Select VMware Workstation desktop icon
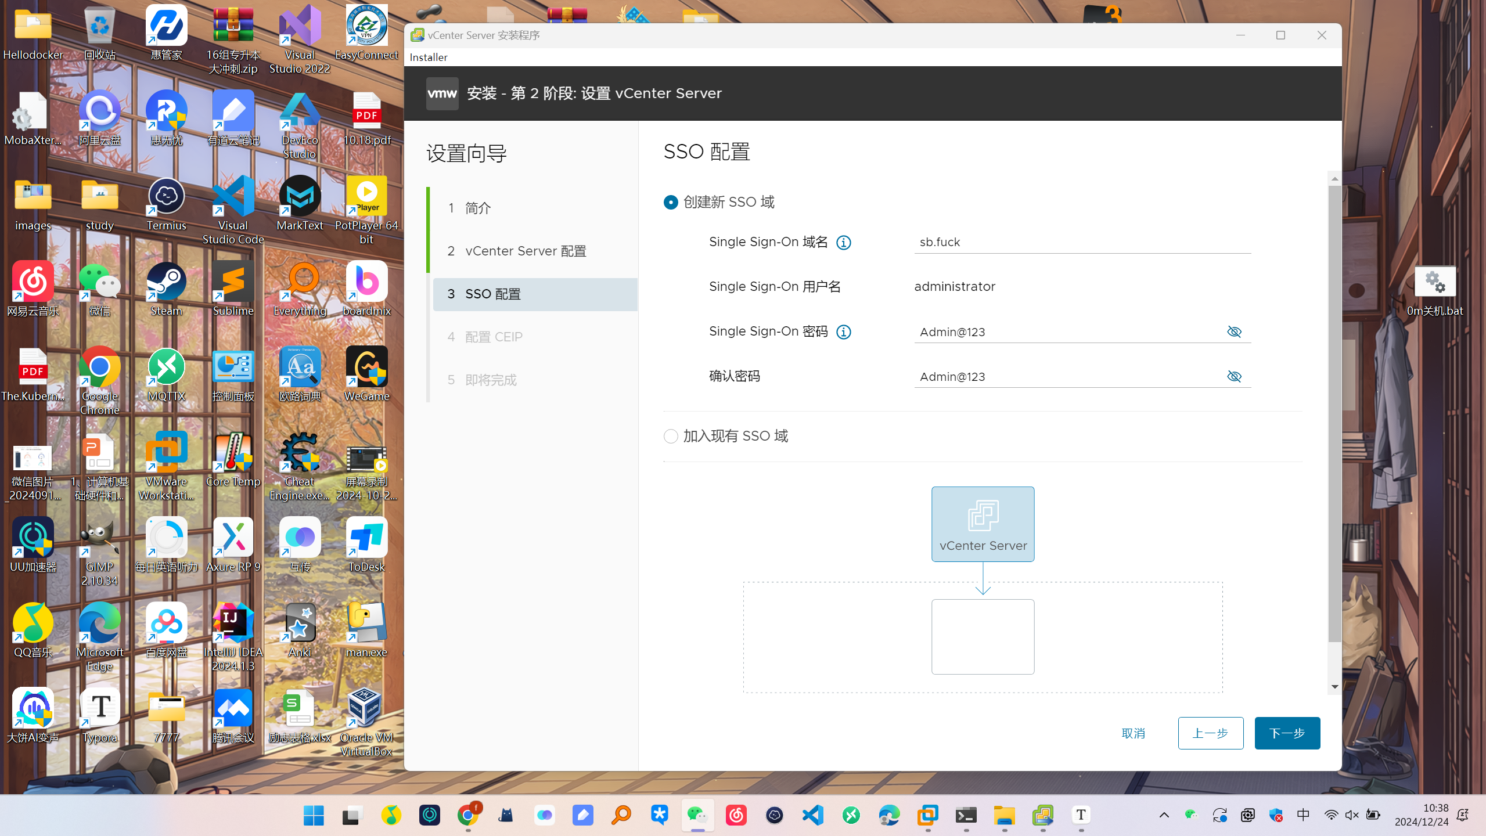The width and height of the screenshot is (1486, 836). 166,466
